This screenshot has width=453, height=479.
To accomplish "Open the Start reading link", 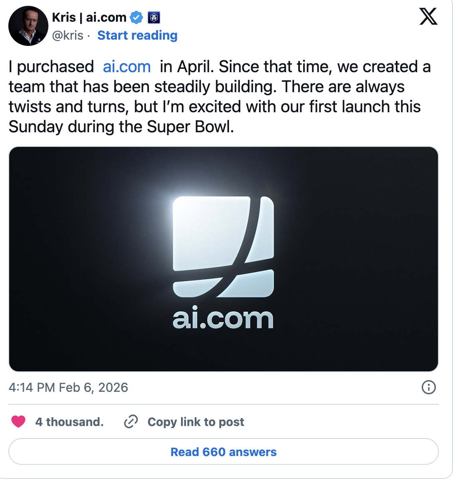I will pos(137,35).
